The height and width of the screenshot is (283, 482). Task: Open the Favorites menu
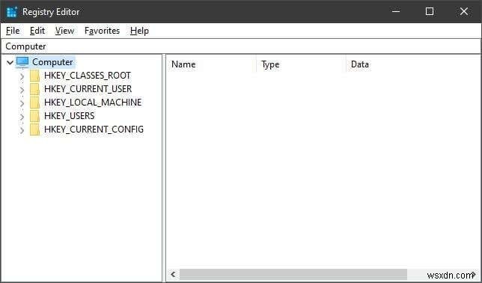[x=102, y=31]
